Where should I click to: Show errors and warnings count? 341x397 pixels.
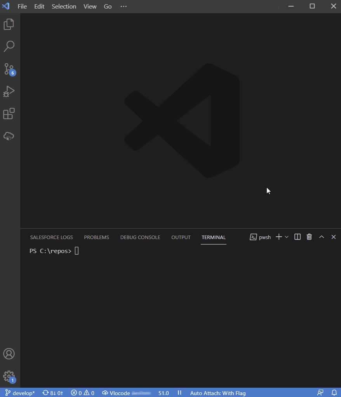point(83,393)
